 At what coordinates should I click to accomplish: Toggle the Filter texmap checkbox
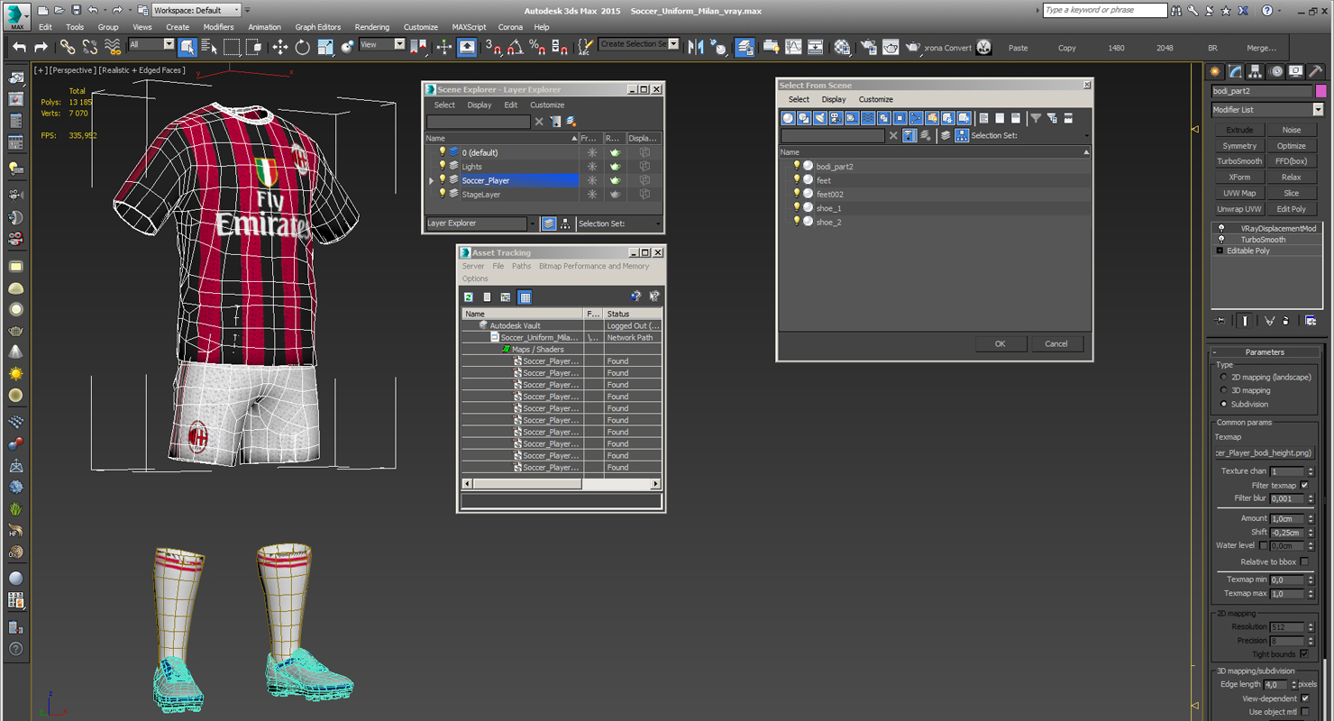click(1304, 485)
